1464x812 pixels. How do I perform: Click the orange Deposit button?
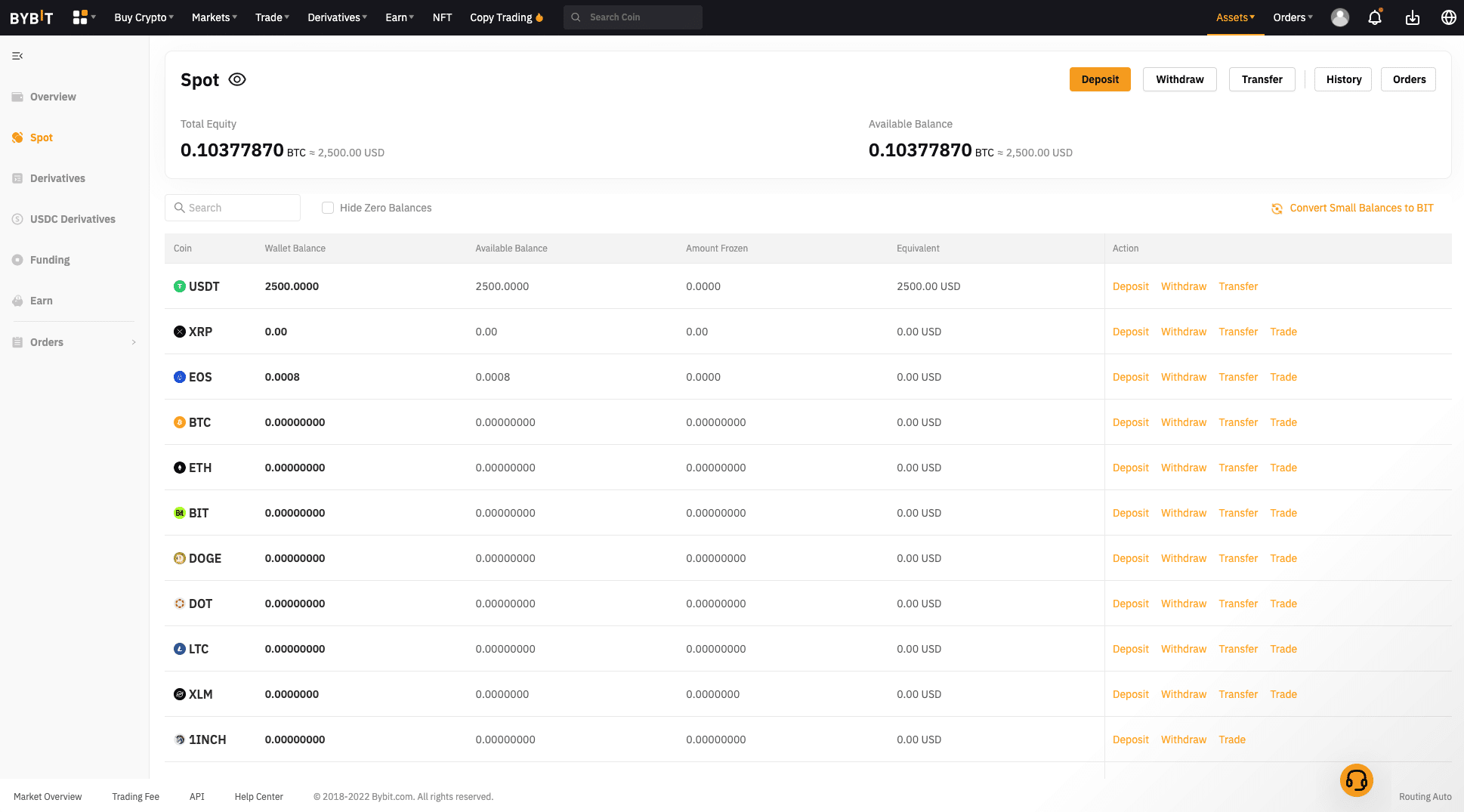pos(1100,79)
